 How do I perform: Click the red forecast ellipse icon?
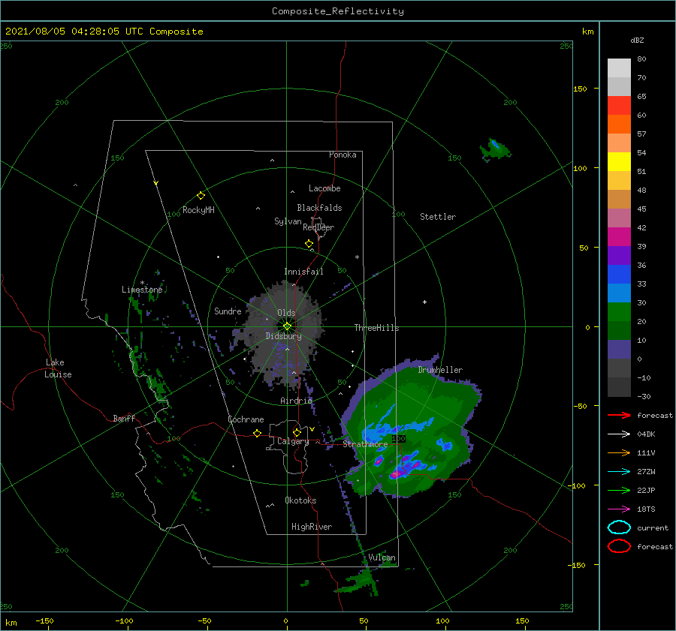pos(619,546)
